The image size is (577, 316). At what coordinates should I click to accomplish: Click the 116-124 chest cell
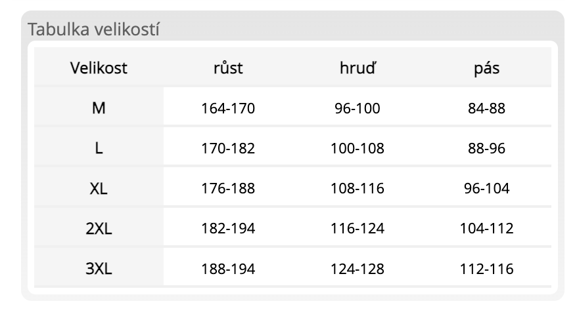click(x=358, y=229)
